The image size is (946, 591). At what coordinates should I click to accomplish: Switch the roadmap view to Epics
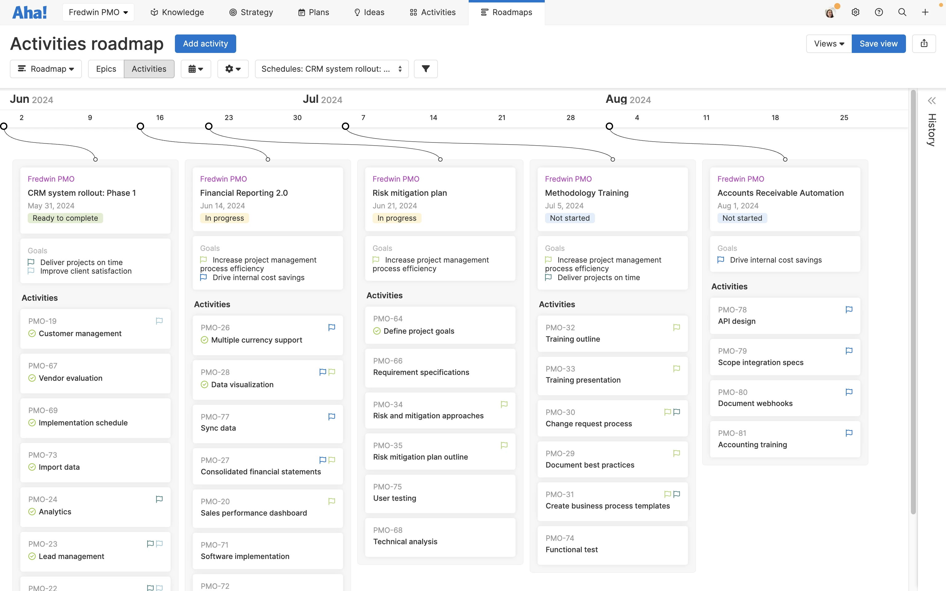tap(106, 69)
